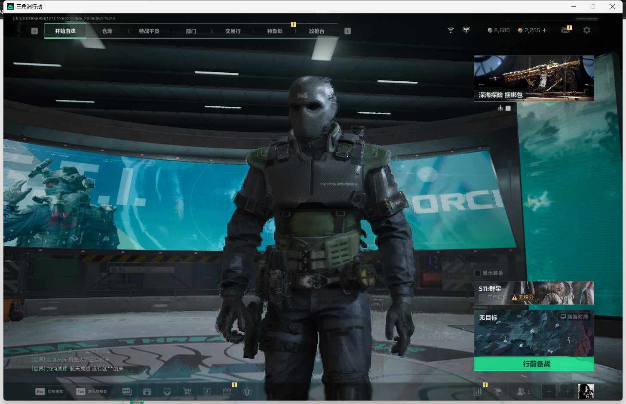Open the 特战干员 tab

pos(149,31)
